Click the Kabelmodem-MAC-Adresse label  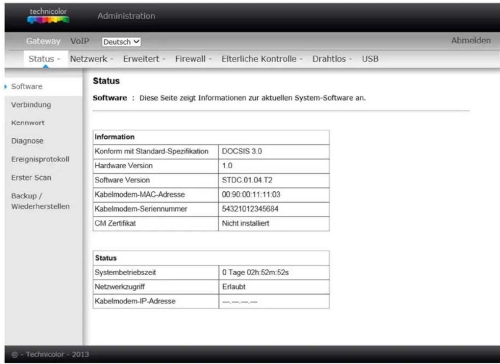[140, 195]
